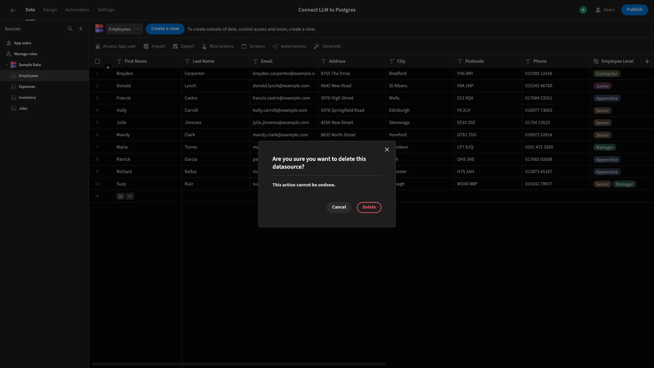Select Employees in the sources tree
This screenshot has width=654, height=368.
[44, 76]
